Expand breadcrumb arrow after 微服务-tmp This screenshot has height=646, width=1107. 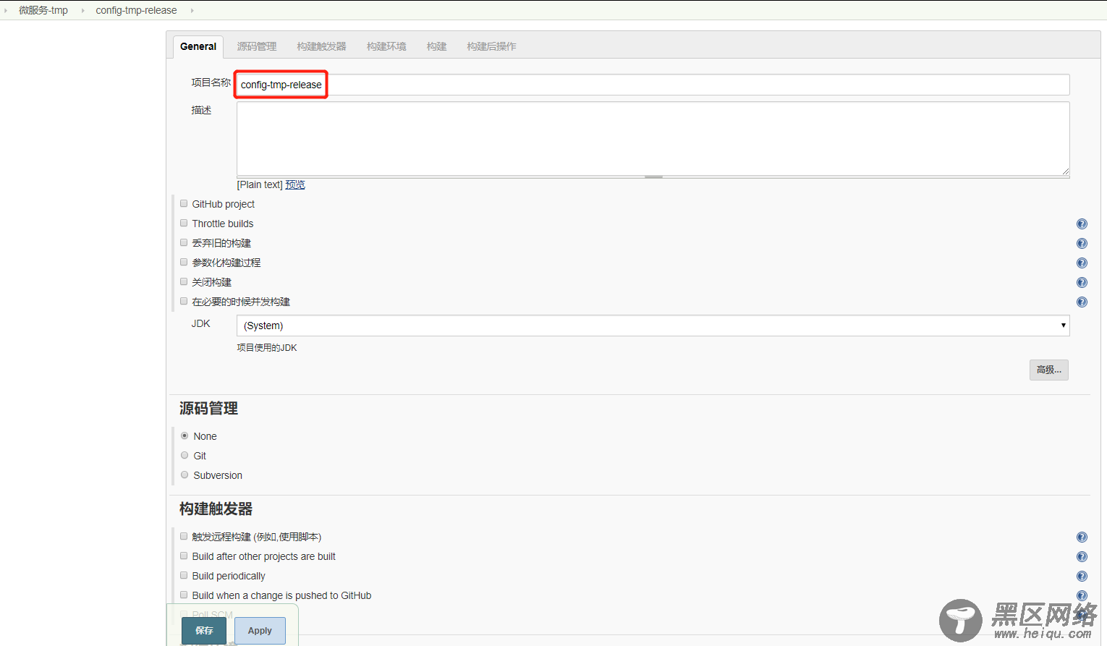pos(82,11)
